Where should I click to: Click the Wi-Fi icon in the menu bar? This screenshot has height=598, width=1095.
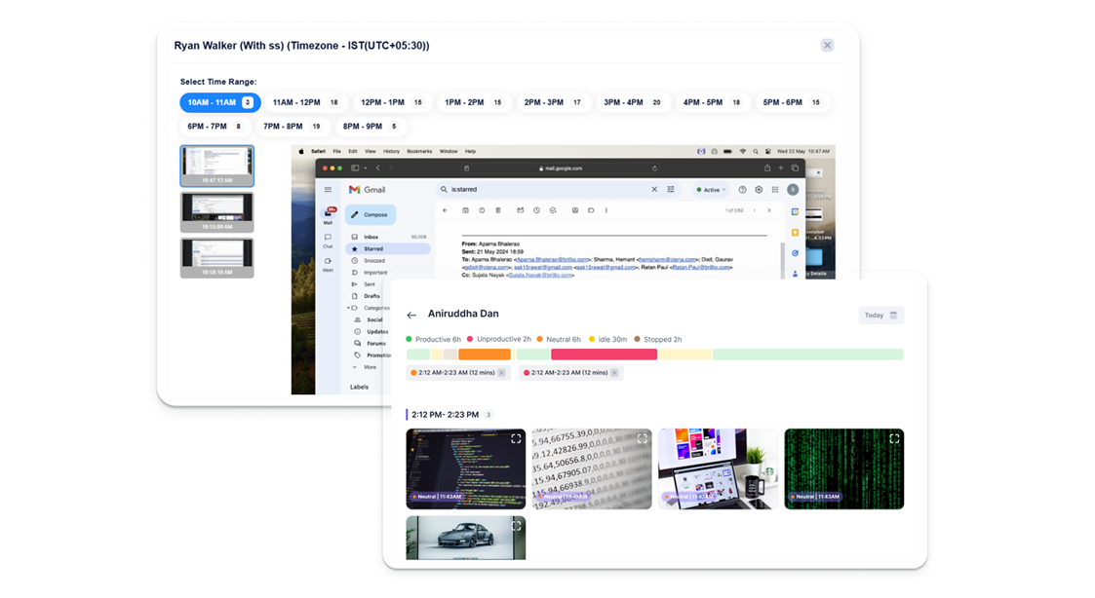(742, 151)
